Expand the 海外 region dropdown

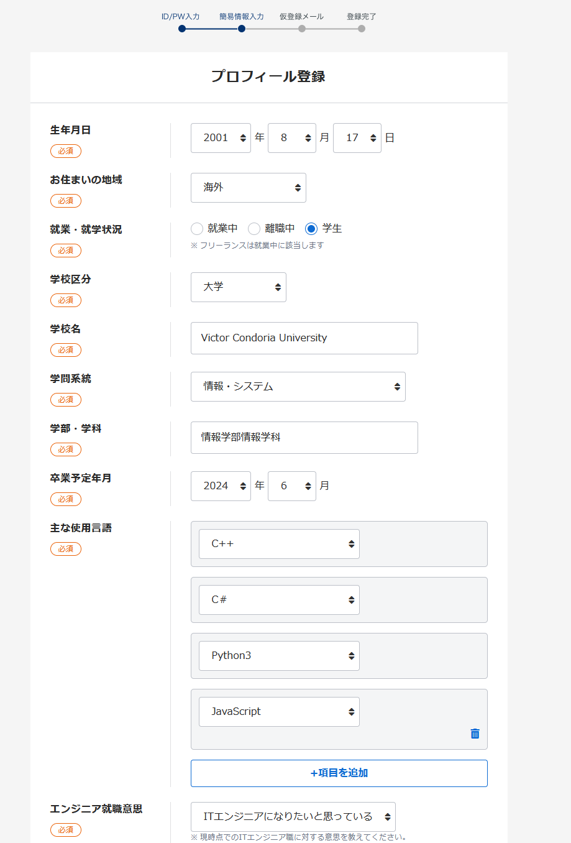coord(249,188)
